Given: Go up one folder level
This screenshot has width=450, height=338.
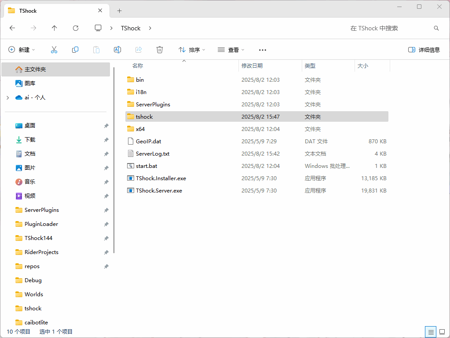Looking at the screenshot, I should pos(54,28).
